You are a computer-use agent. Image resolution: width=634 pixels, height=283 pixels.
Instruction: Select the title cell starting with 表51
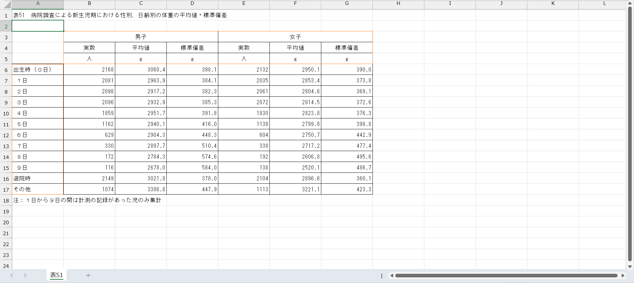38,15
